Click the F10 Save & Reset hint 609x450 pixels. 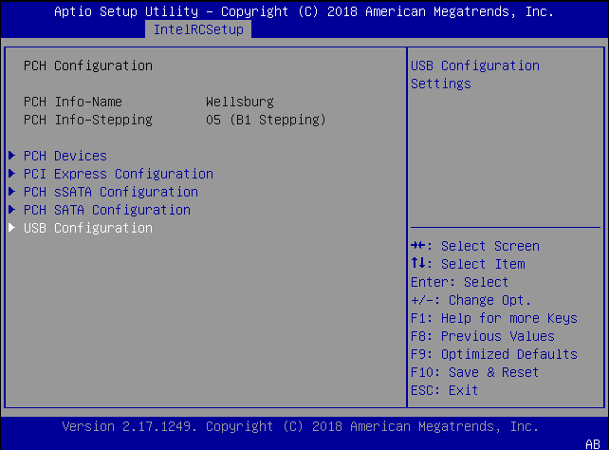tap(474, 372)
